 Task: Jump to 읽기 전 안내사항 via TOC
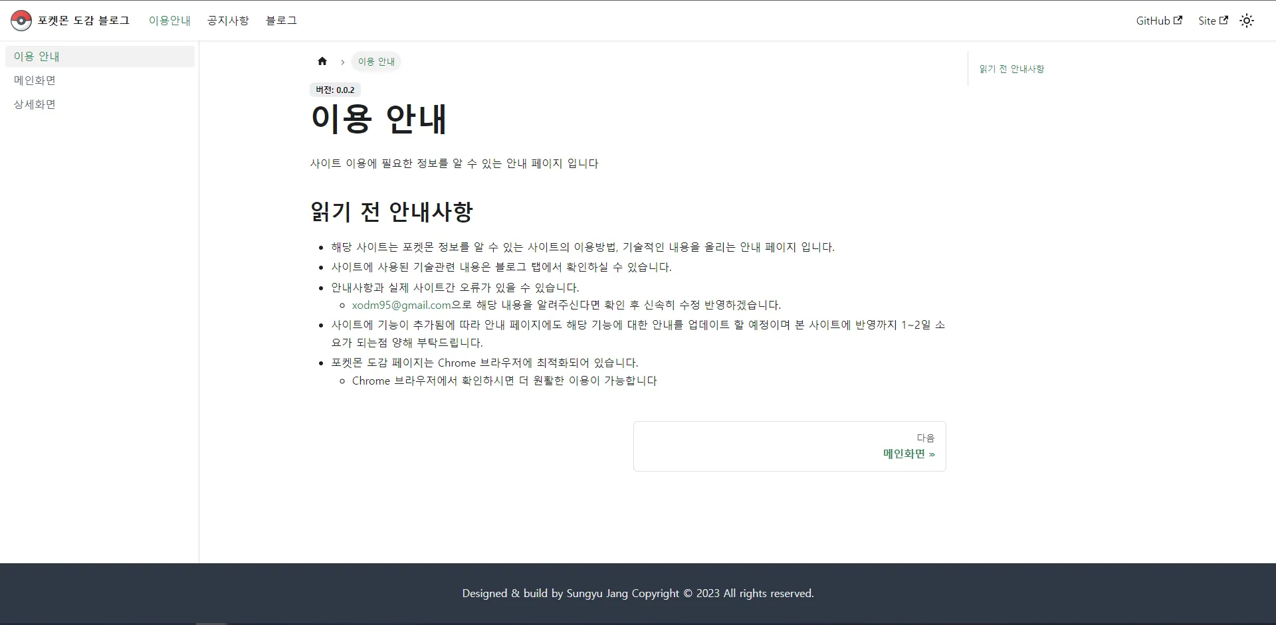1011,68
